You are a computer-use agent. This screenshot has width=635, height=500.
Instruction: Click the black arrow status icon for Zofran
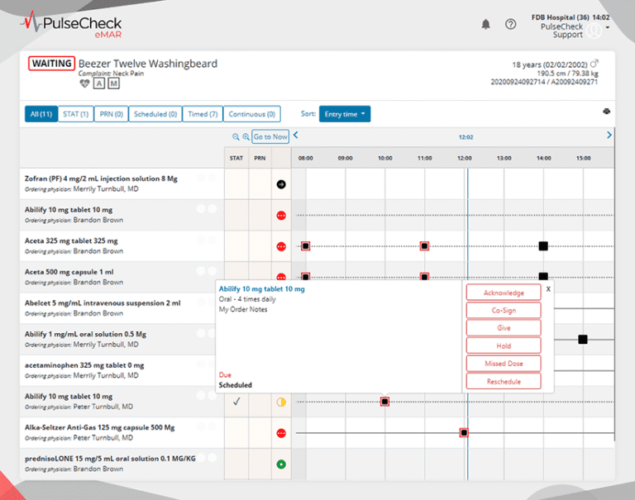tap(281, 183)
